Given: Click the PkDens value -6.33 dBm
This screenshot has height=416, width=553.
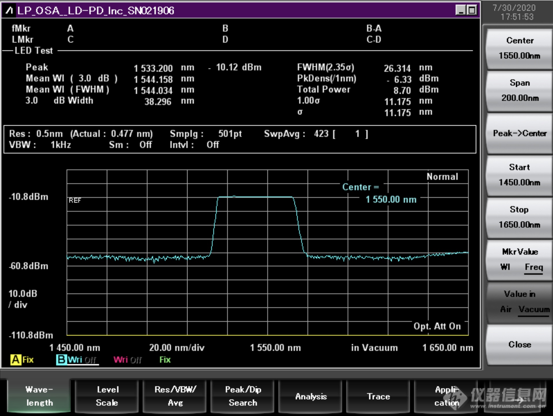Looking at the screenshot, I should pyautogui.click(x=413, y=79).
